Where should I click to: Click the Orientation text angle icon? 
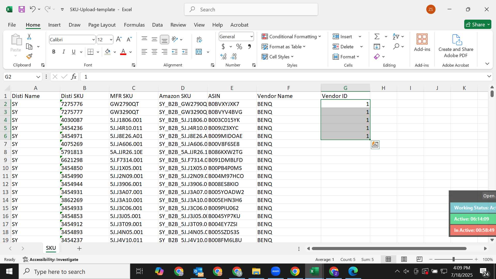pos(175,39)
